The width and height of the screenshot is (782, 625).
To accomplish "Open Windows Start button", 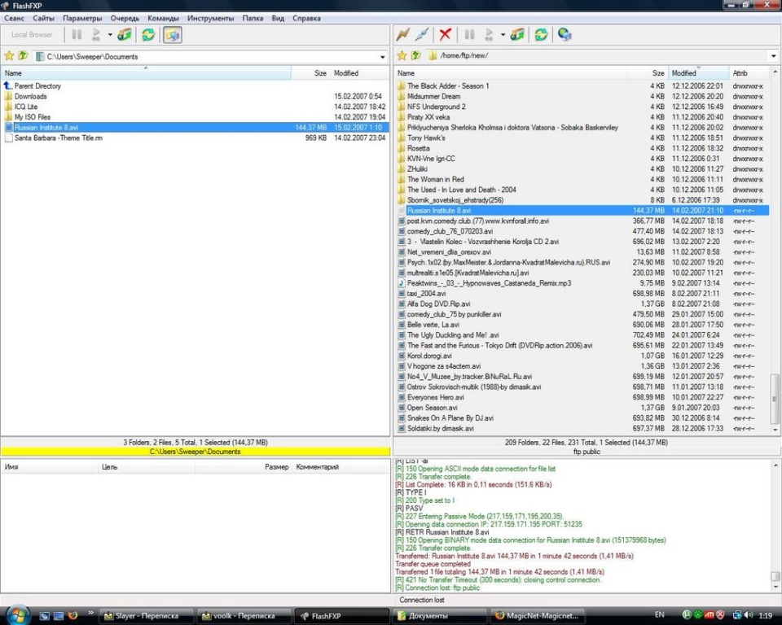I will tap(17, 615).
